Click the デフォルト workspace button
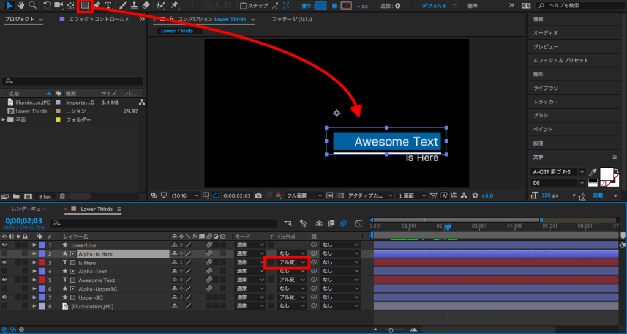Screen dimensions: 627x334 click(435, 6)
